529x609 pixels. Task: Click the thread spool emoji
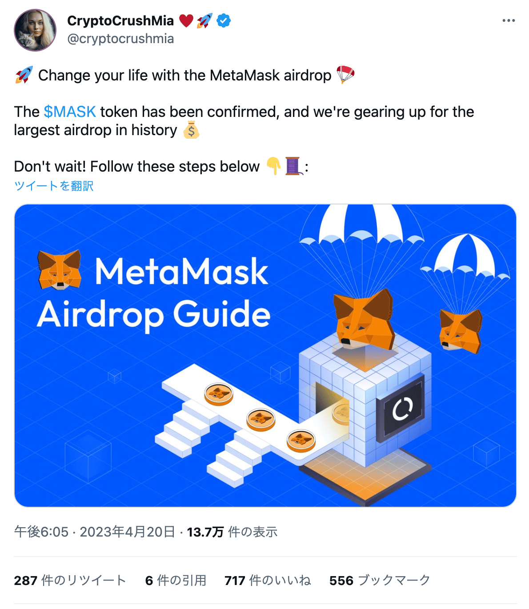pyautogui.click(x=293, y=166)
